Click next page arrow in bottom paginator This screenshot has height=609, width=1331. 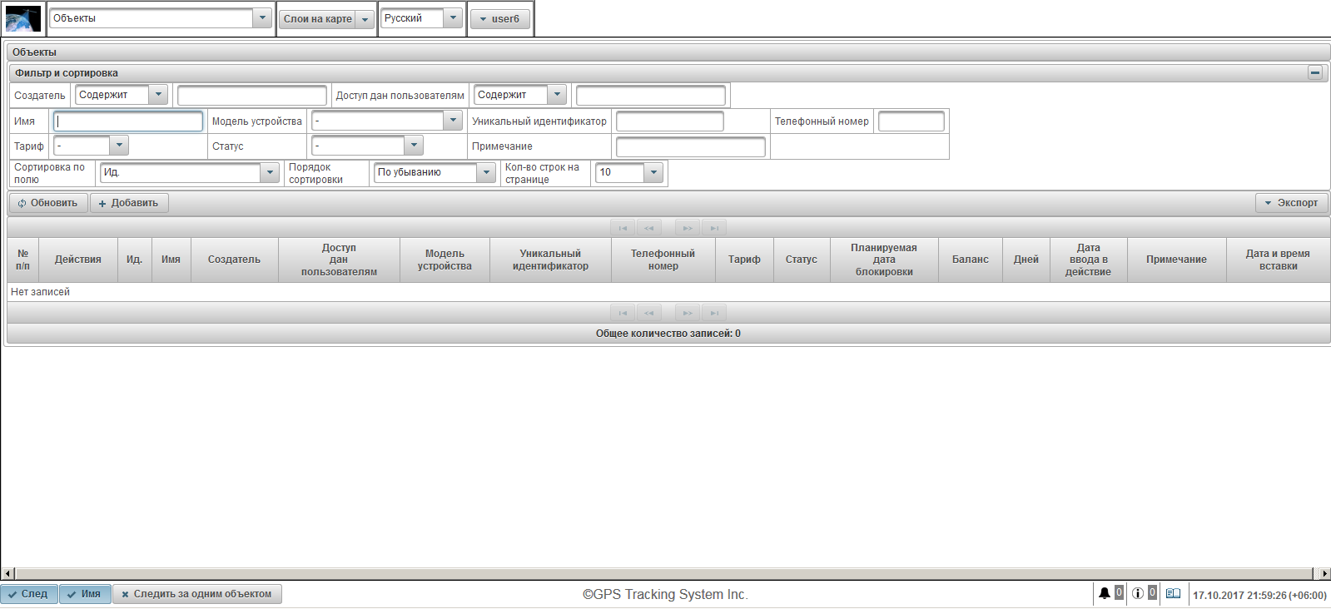point(687,314)
